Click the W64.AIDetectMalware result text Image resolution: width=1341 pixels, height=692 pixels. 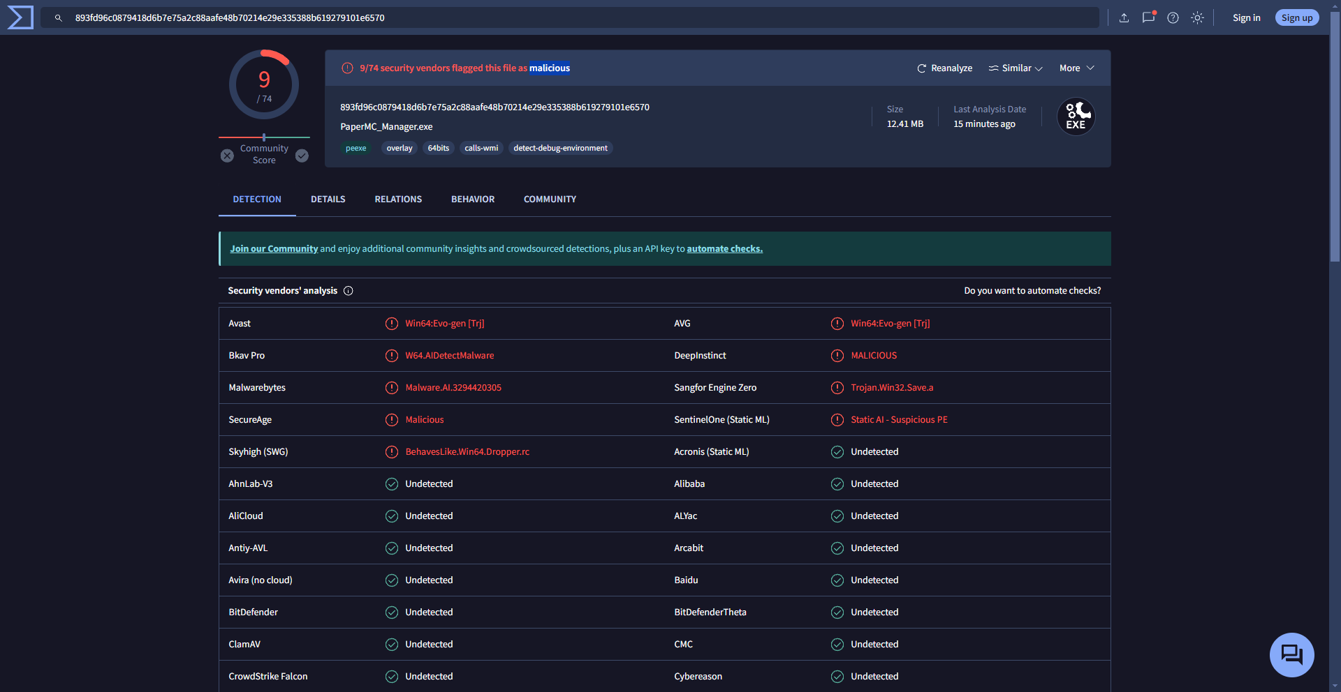[x=450, y=356]
